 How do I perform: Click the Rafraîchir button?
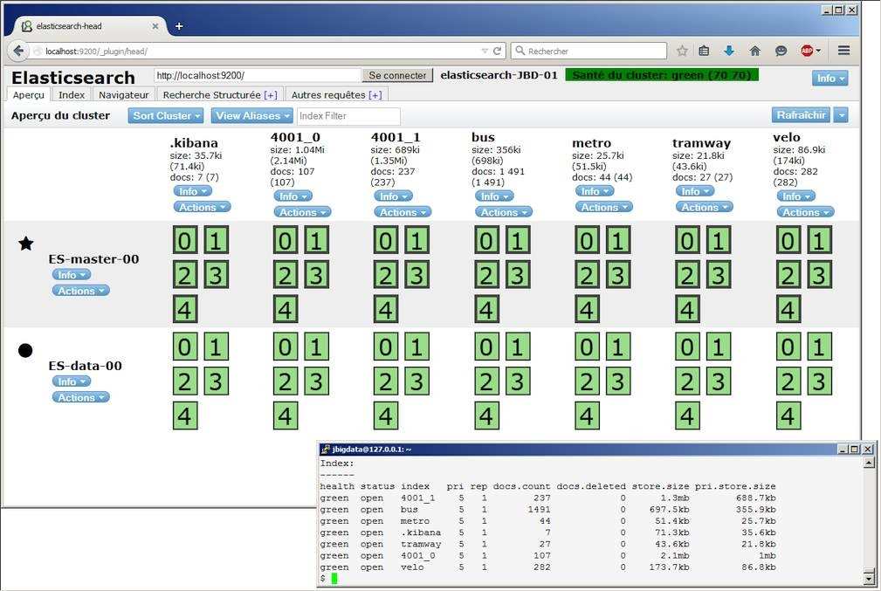801,115
